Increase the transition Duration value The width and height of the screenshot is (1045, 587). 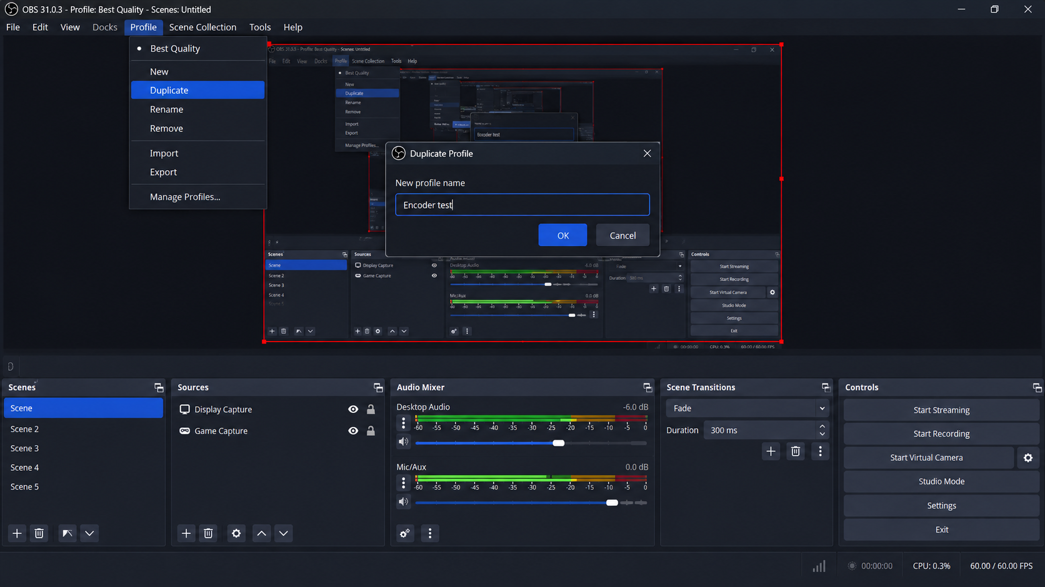(x=822, y=427)
